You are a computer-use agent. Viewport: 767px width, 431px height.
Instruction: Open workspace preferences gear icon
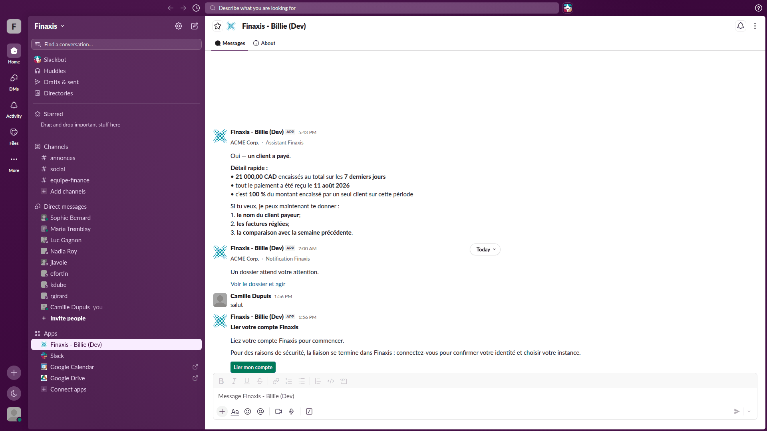[x=179, y=26]
